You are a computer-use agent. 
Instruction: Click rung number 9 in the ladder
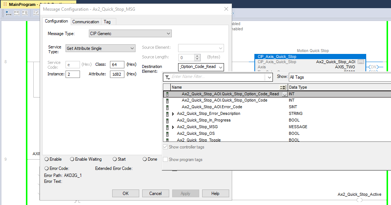click(6, 160)
